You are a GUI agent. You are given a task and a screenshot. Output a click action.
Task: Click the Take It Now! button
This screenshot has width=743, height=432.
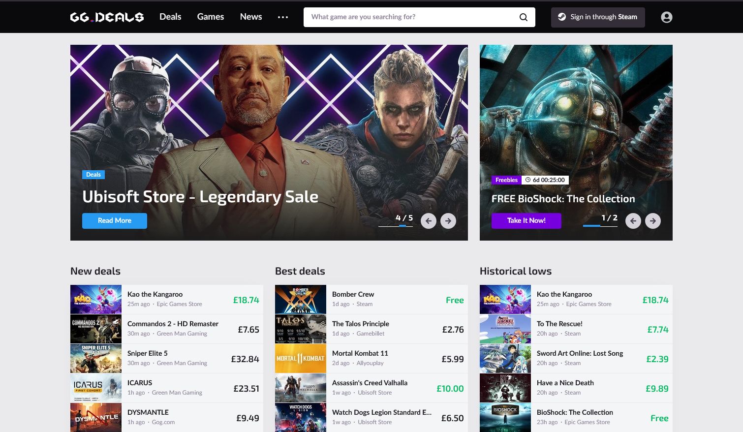pos(526,220)
